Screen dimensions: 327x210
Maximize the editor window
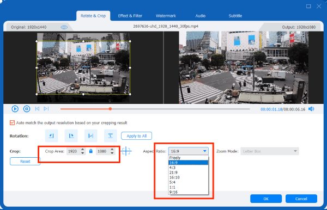pyautogui.click(x=308, y=6)
